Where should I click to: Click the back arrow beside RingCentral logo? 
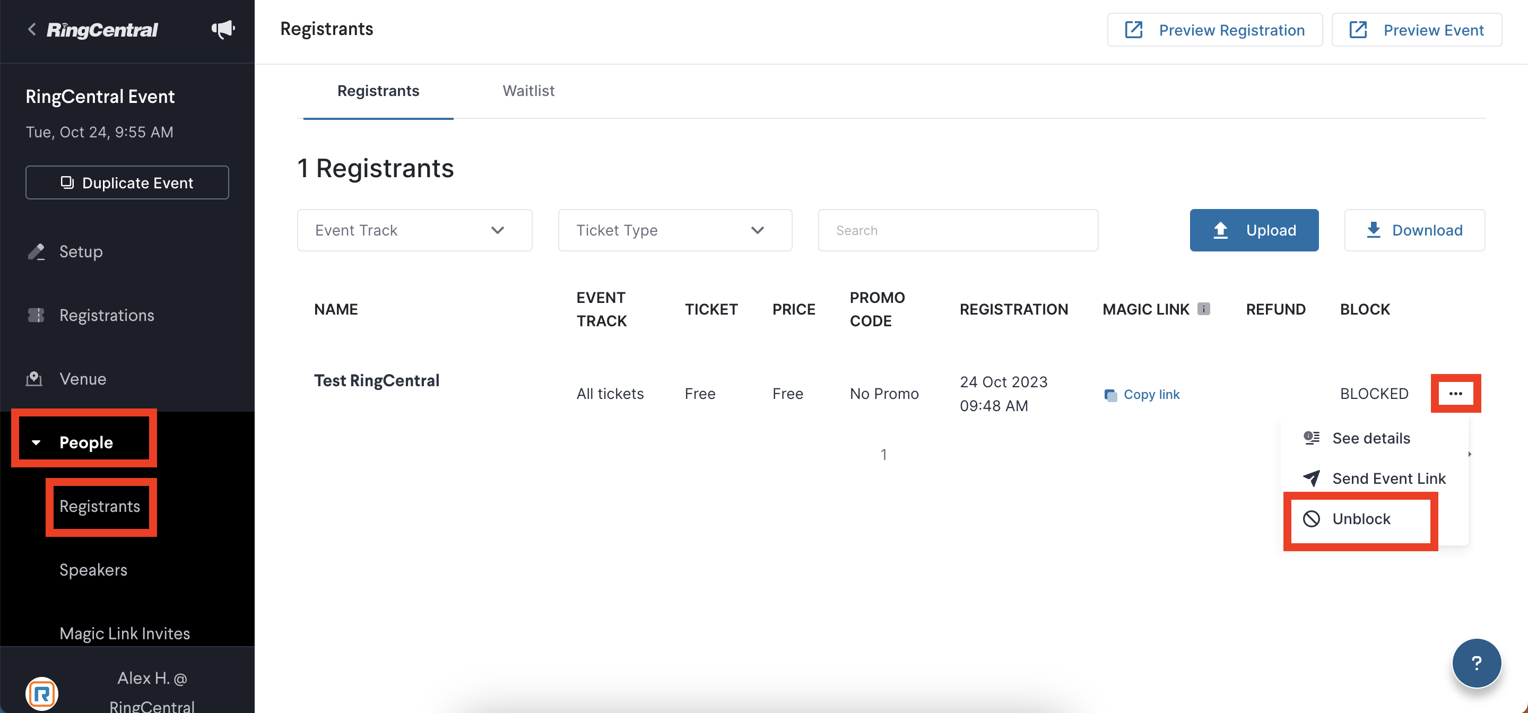pos(32,29)
